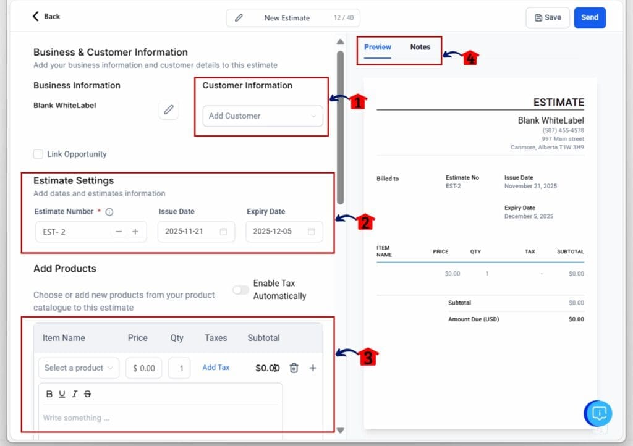Switch to the Notes tab

(x=420, y=47)
